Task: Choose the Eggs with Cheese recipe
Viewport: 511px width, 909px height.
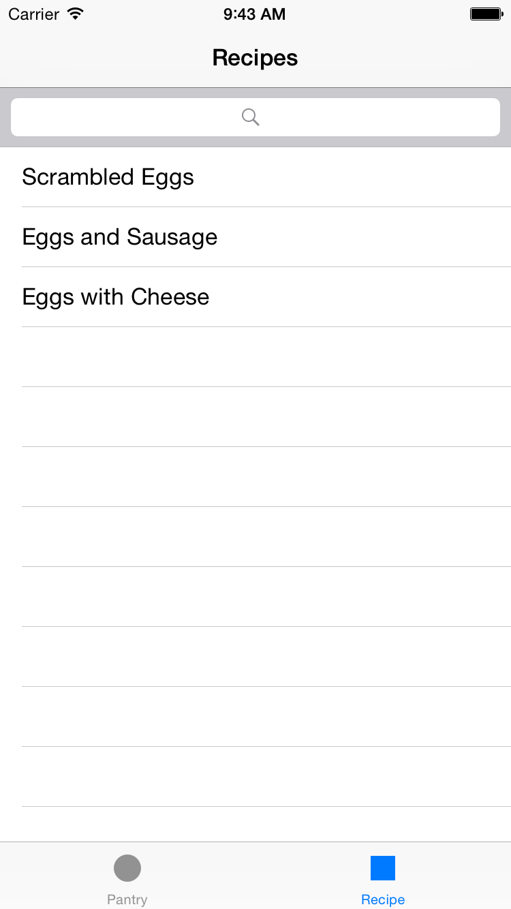Action: (x=116, y=297)
